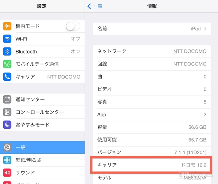Open キャリア NTT DOCOMO sidebar row

coord(42,77)
